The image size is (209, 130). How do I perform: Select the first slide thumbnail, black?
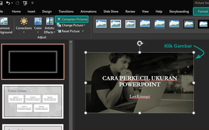pos(33,62)
